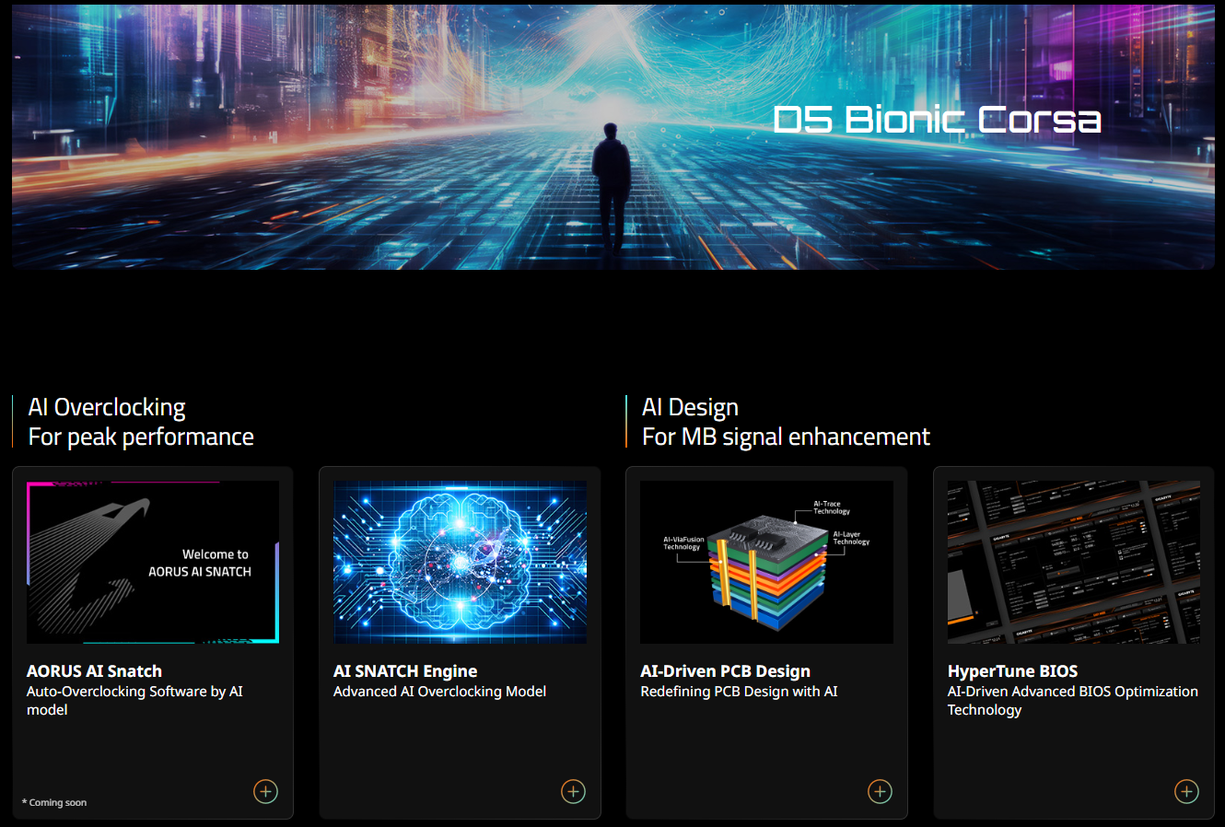
Task: Open the AORUS AI Snatch title
Action: pyautogui.click(x=94, y=671)
